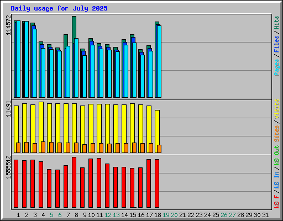
Task: Click day 8 on the date axis
Action: pos(76,215)
